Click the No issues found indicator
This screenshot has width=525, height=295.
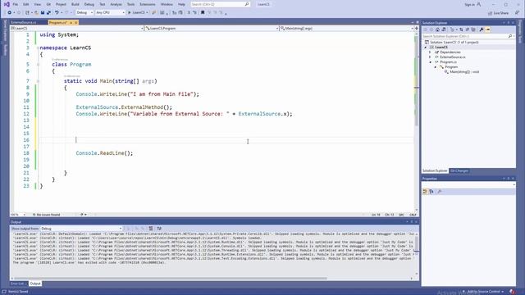coord(47,215)
